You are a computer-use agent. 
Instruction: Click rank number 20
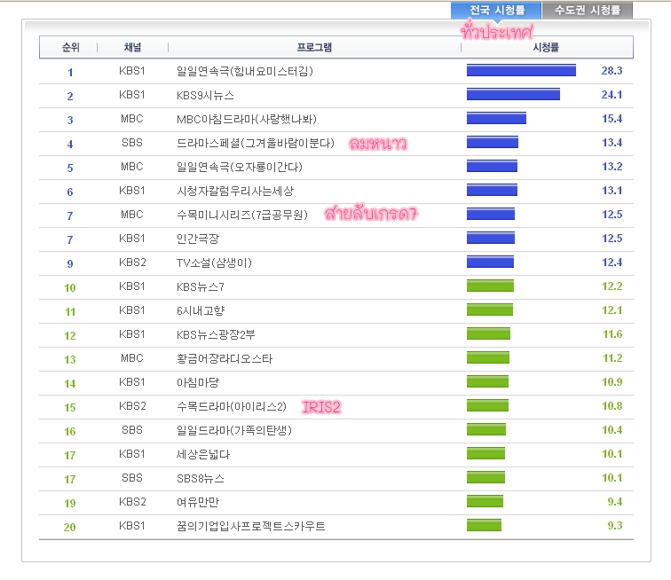(70, 528)
